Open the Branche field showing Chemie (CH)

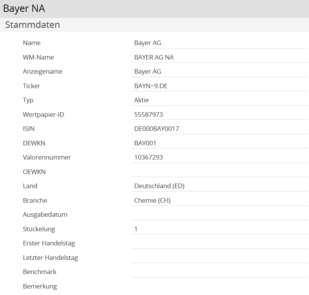pos(220,200)
